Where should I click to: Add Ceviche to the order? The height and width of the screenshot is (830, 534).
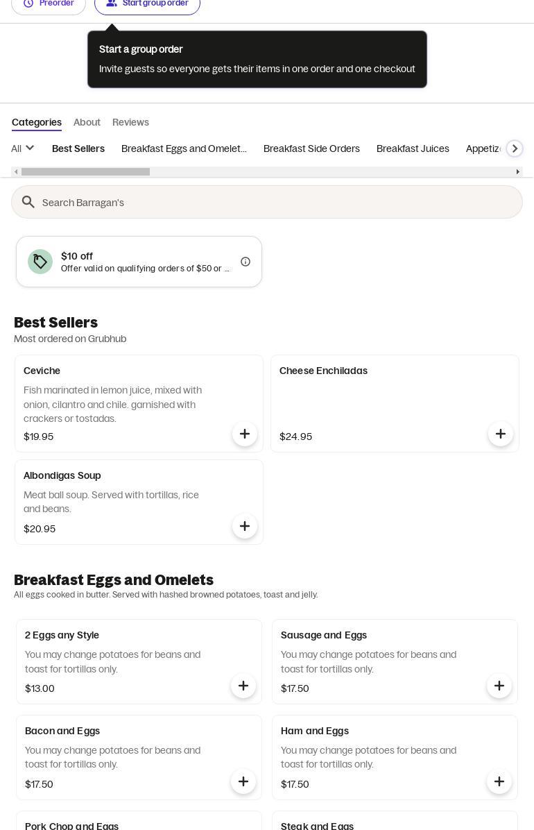tap(245, 434)
